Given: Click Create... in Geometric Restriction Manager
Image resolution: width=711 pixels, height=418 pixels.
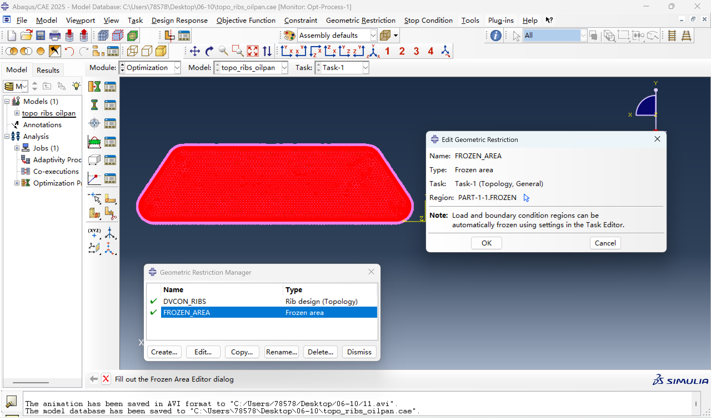Looking at the screenshot, I should (164, 352).
